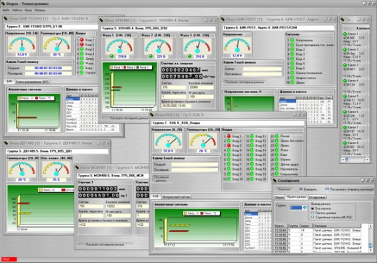377x263 pixels.
Task: Click the Вход 2 red indicator in БИК-ТЕХНО window
Action: [x=82, y=45]
